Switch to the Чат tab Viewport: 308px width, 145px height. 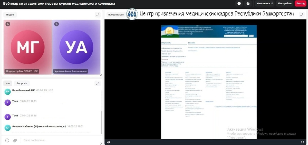tap(8, 84)
